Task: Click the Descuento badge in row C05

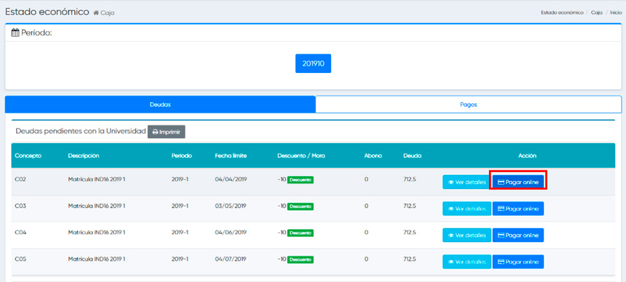Action: (x=300, y=260)
